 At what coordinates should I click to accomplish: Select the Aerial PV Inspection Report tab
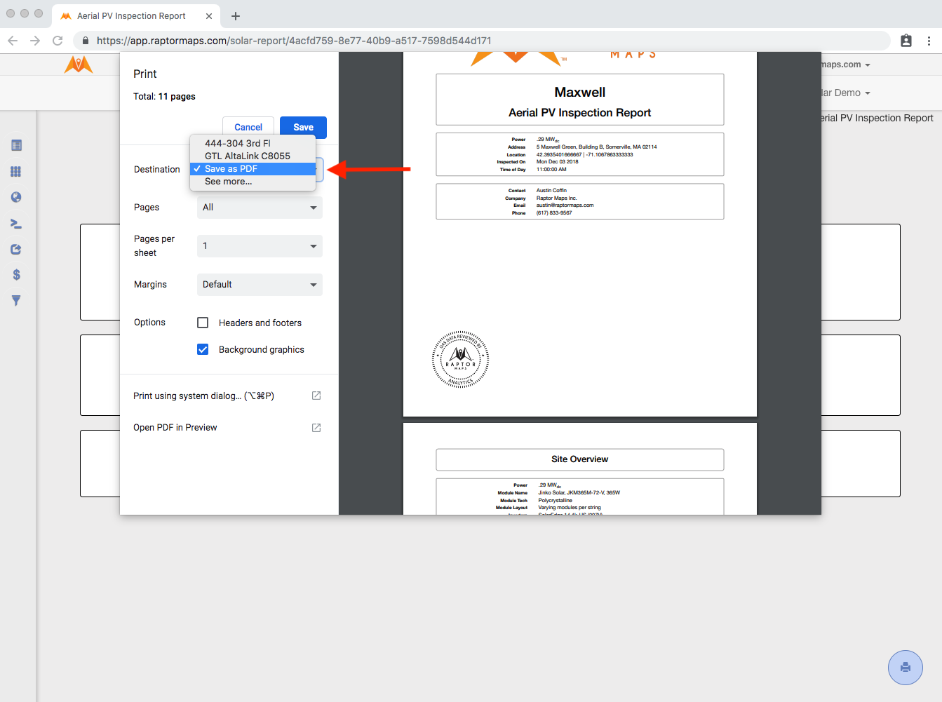(137, 16)
